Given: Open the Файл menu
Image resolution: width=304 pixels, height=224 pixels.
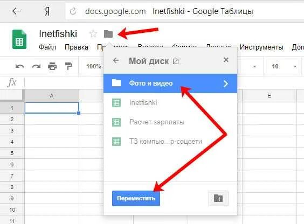Looking at the screenshot, I should (47, 47).
